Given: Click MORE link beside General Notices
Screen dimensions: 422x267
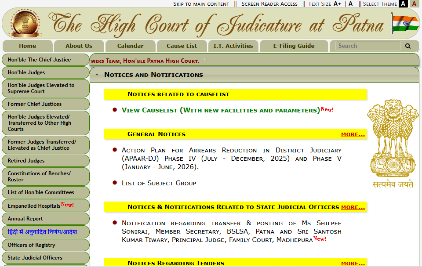Looking at the screenshot, I should (x=353, y=134).
